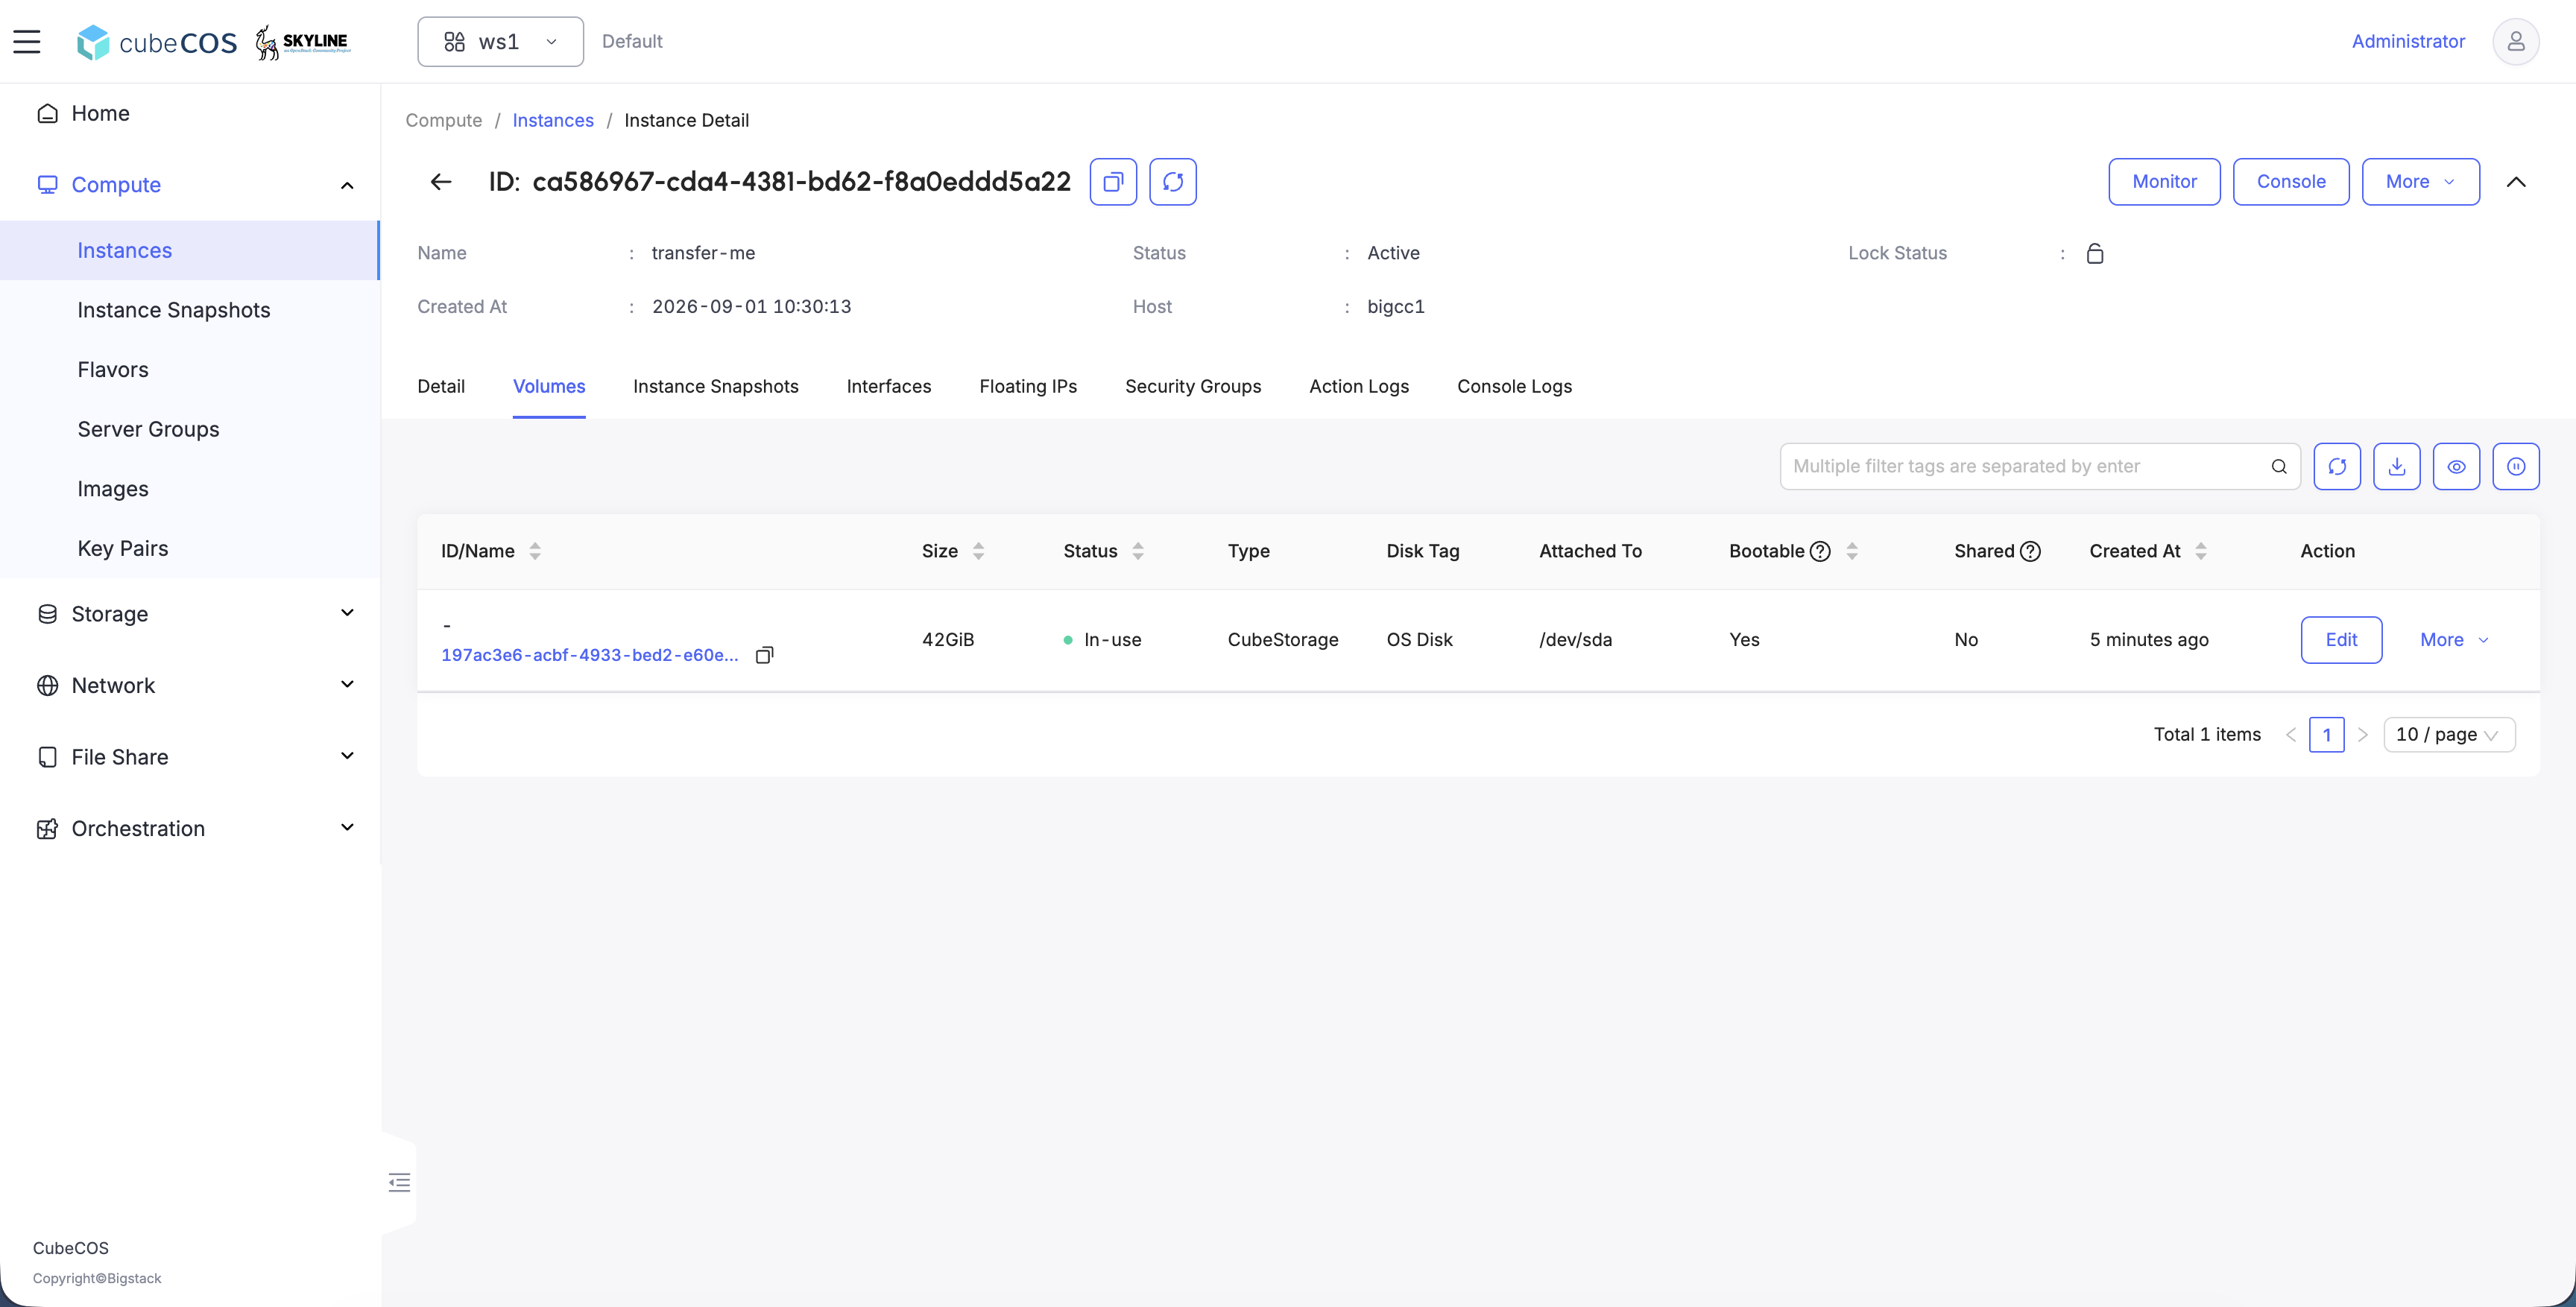Click the In-use status cell

click(1103, 640)
